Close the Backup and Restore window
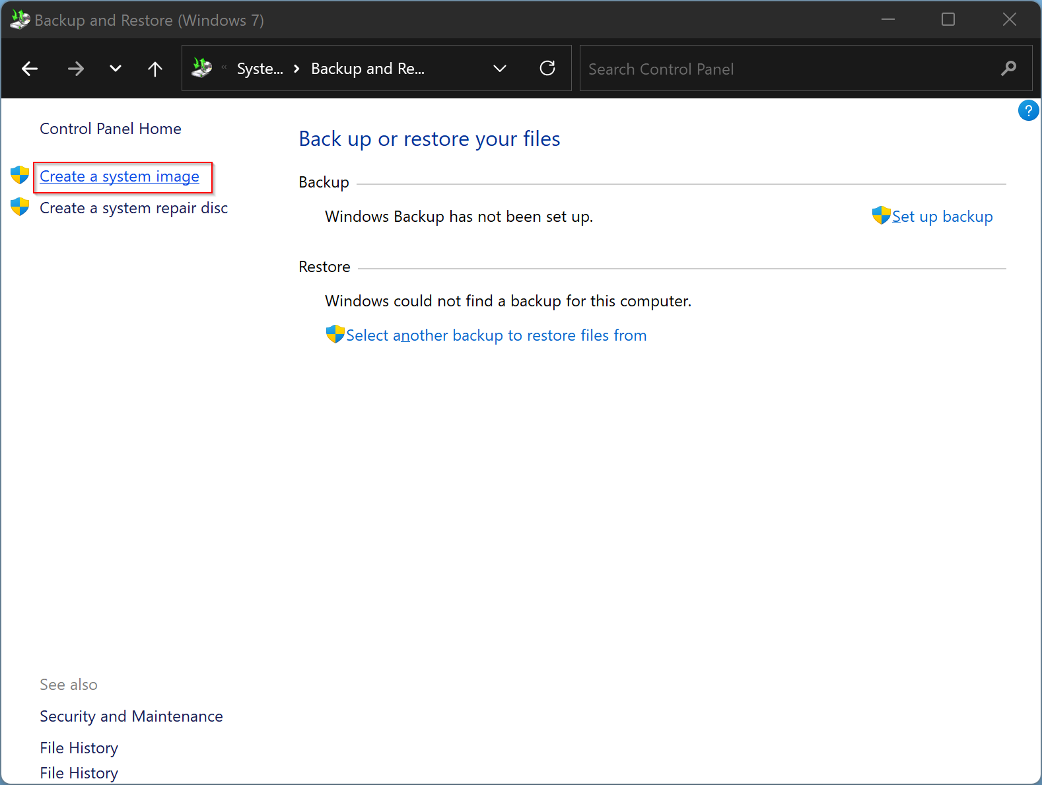Viewport: 1042px width, 785px height. pos(1009,19)
